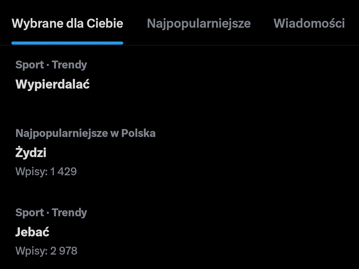Image resolution: width=359 pixels, height=269 pixels.
Task: Open the "Jebać" trending topic
Action: pyautogui.click(x=32, y=232)
